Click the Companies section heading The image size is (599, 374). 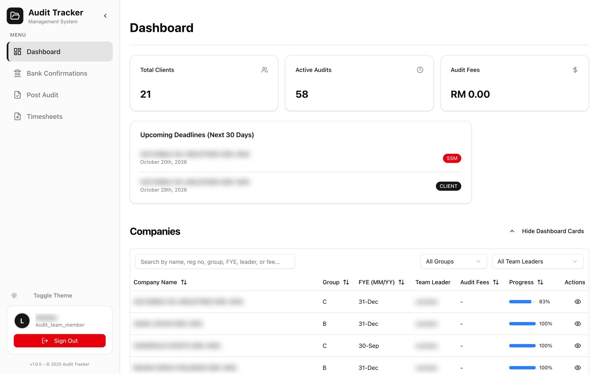coord(155,231)
